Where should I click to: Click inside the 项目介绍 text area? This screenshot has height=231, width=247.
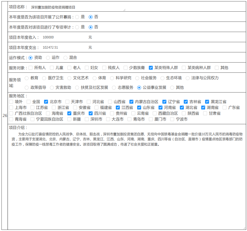click(127, 180)
